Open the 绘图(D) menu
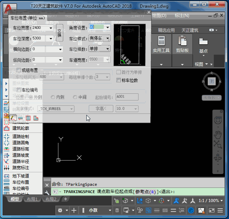Image resolution: width=229 pixels, height=219 pixels. click(x=159, y=15)
